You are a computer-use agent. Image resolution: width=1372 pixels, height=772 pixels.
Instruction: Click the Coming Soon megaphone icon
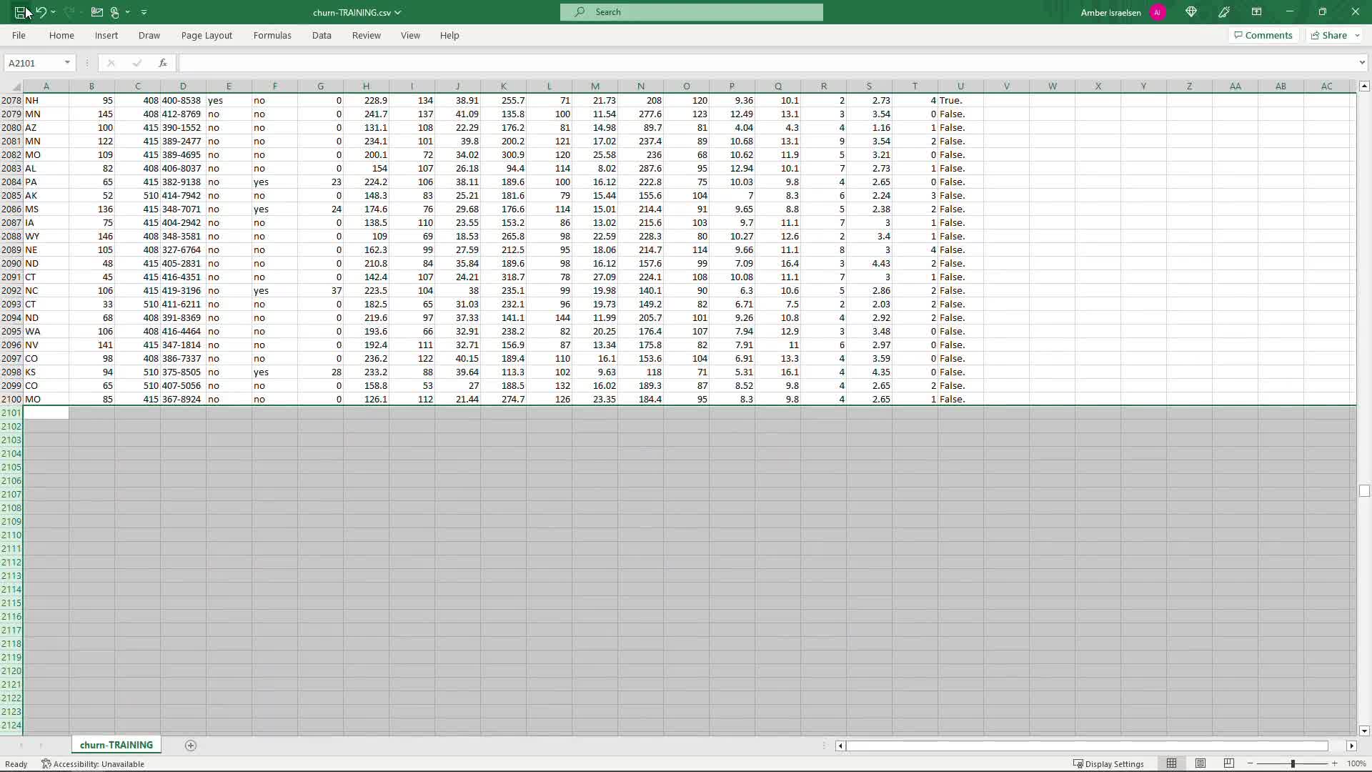point(1224,12)
